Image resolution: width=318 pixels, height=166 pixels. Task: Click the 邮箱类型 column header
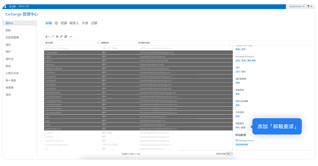click(105, 43)
